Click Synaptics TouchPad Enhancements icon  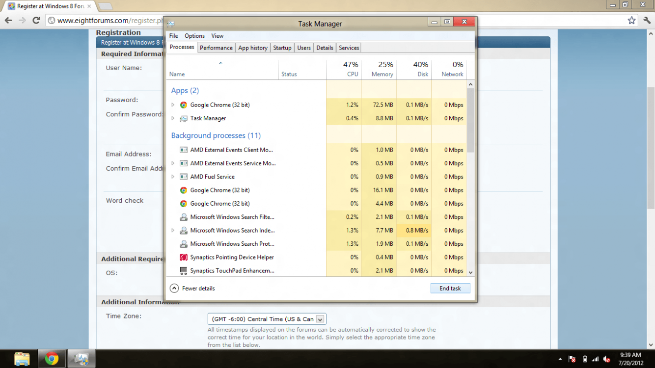click(183, 270)
